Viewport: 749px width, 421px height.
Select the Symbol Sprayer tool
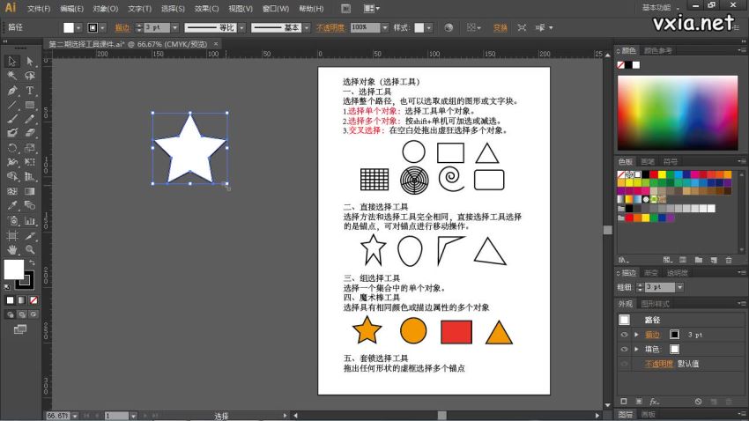click(12, 220)
